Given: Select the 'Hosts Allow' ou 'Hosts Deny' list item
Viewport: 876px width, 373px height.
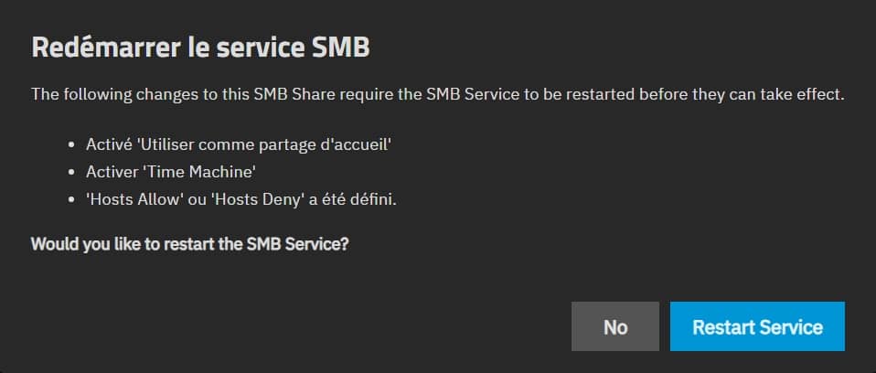Looking at the screenshot, I should pyautogui.click(x=241, y=200).
